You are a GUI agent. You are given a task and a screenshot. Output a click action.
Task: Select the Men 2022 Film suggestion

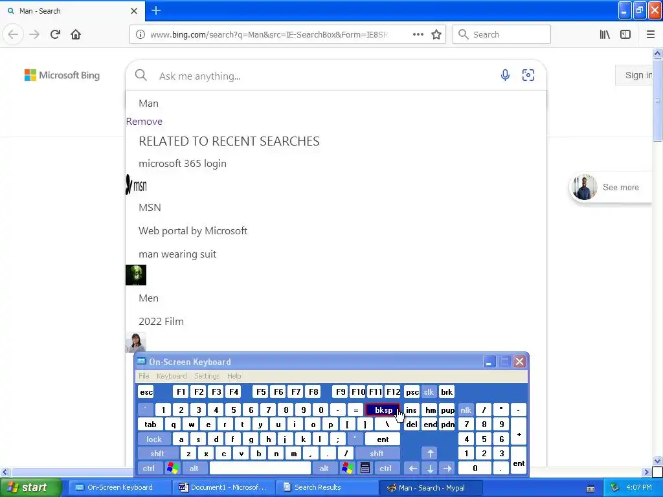tap(161, 310)
